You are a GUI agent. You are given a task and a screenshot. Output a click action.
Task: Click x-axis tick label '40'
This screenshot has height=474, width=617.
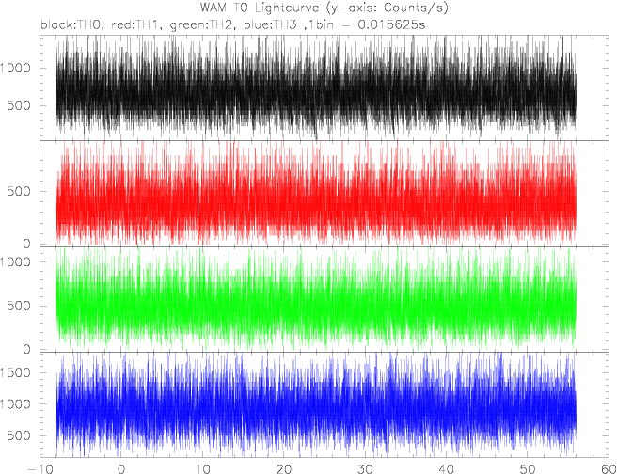[446, 468]
